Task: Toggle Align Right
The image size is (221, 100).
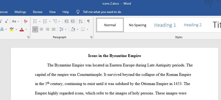Action: coord(47,29)
